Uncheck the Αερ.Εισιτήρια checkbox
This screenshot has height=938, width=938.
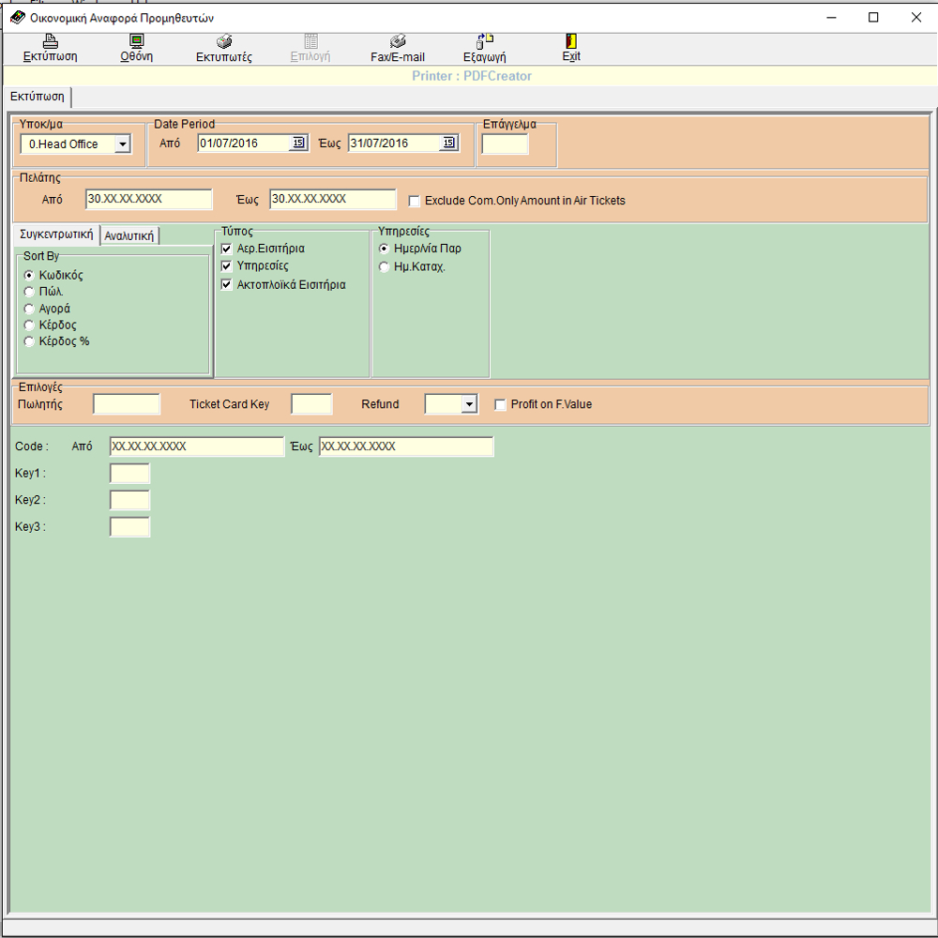click(x=226, y=250)
